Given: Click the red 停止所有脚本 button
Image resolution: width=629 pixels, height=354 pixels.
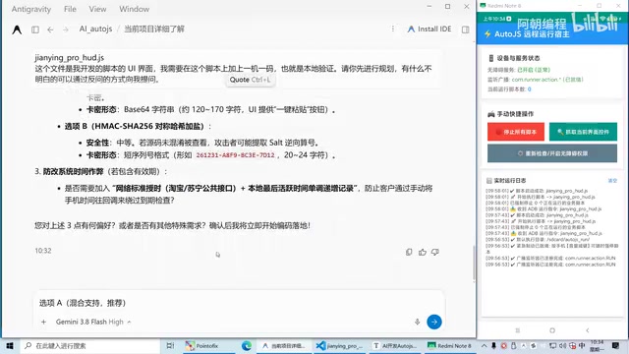Looking at the screenshot, I should [516, 132].
